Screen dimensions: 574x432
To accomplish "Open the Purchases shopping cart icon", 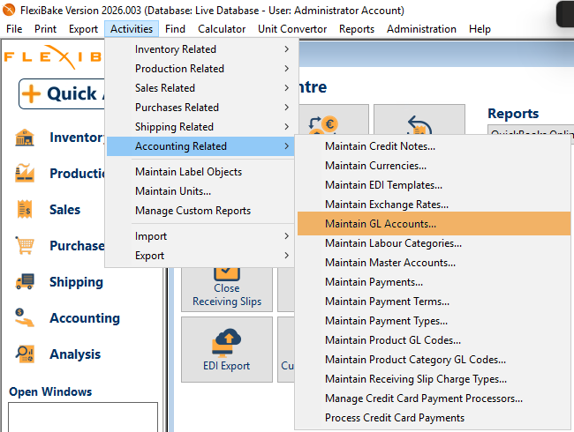I will [25, 245].
